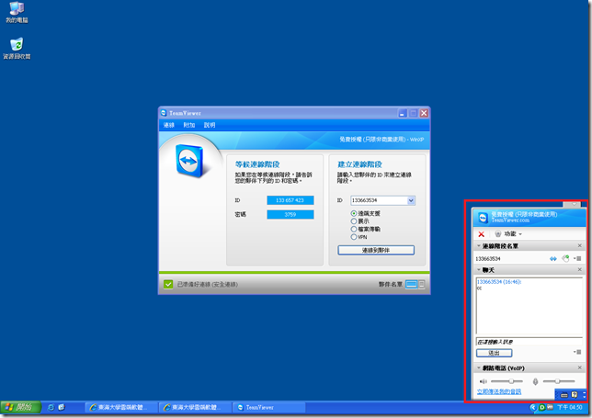This screenshot has width=592, height=418.
Task: Collapse the 聊天 section
Action: pos(479,270)
